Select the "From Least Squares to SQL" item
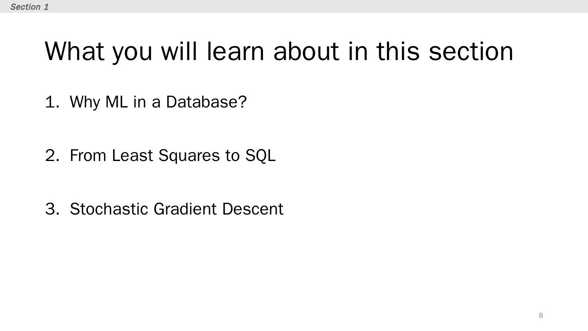Screen dimensions: 588x331 pos(173,156)
